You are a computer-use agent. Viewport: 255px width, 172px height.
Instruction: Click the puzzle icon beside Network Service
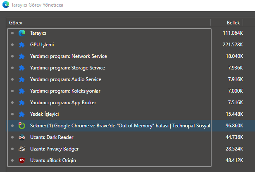point(22,56)
